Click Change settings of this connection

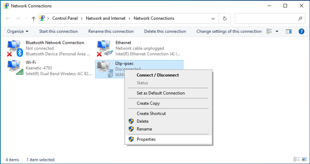pyautogui.click(x=229, y=31)
